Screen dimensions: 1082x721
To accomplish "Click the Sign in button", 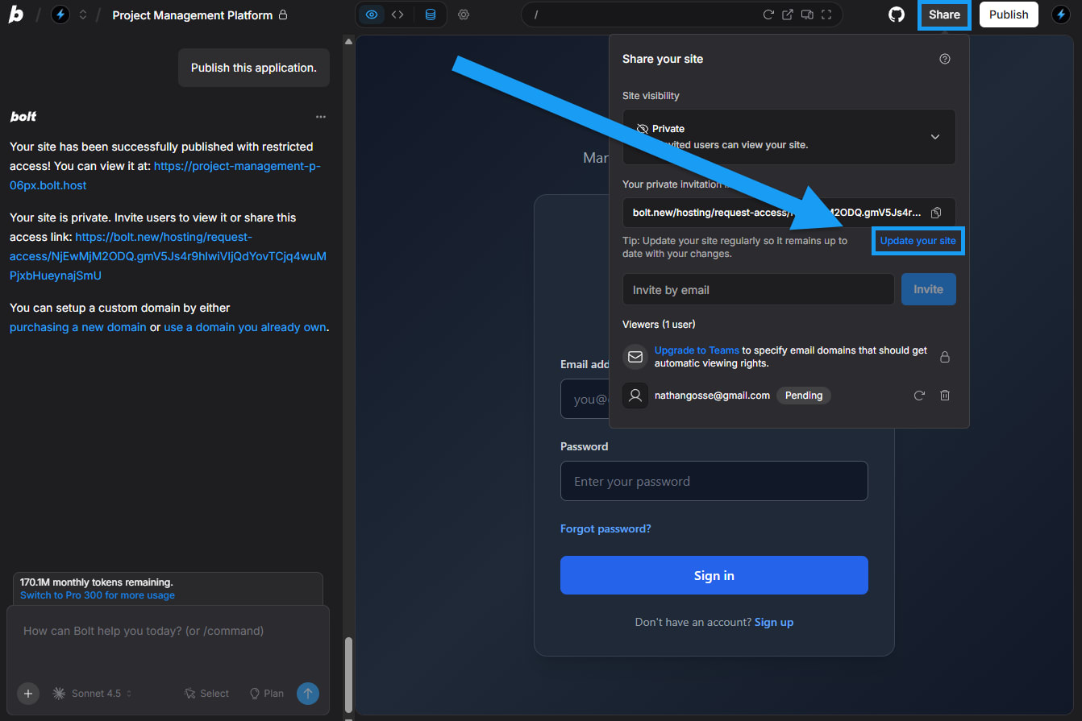I will (714, 575).
